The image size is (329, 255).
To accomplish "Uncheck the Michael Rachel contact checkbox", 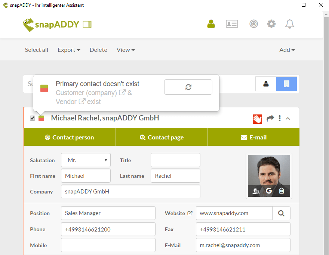I will pos(33,118).
